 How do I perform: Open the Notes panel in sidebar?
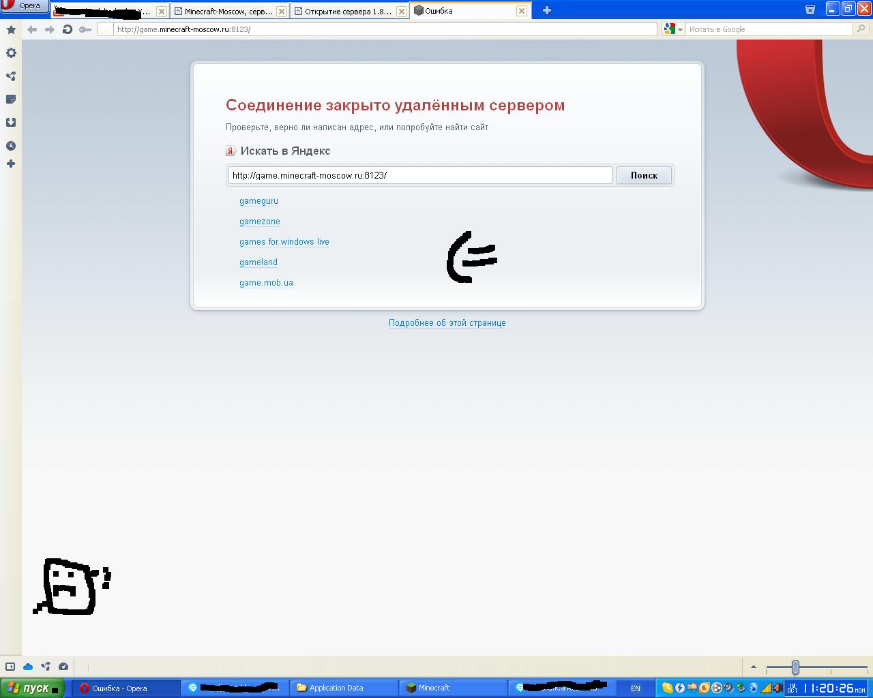coord(11,100)
